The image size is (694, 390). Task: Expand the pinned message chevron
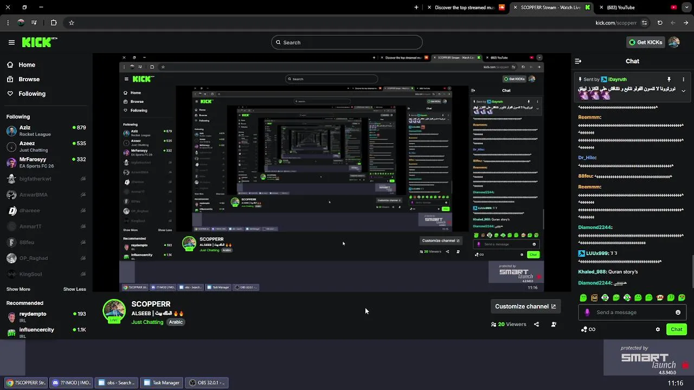tap(683, 91)
